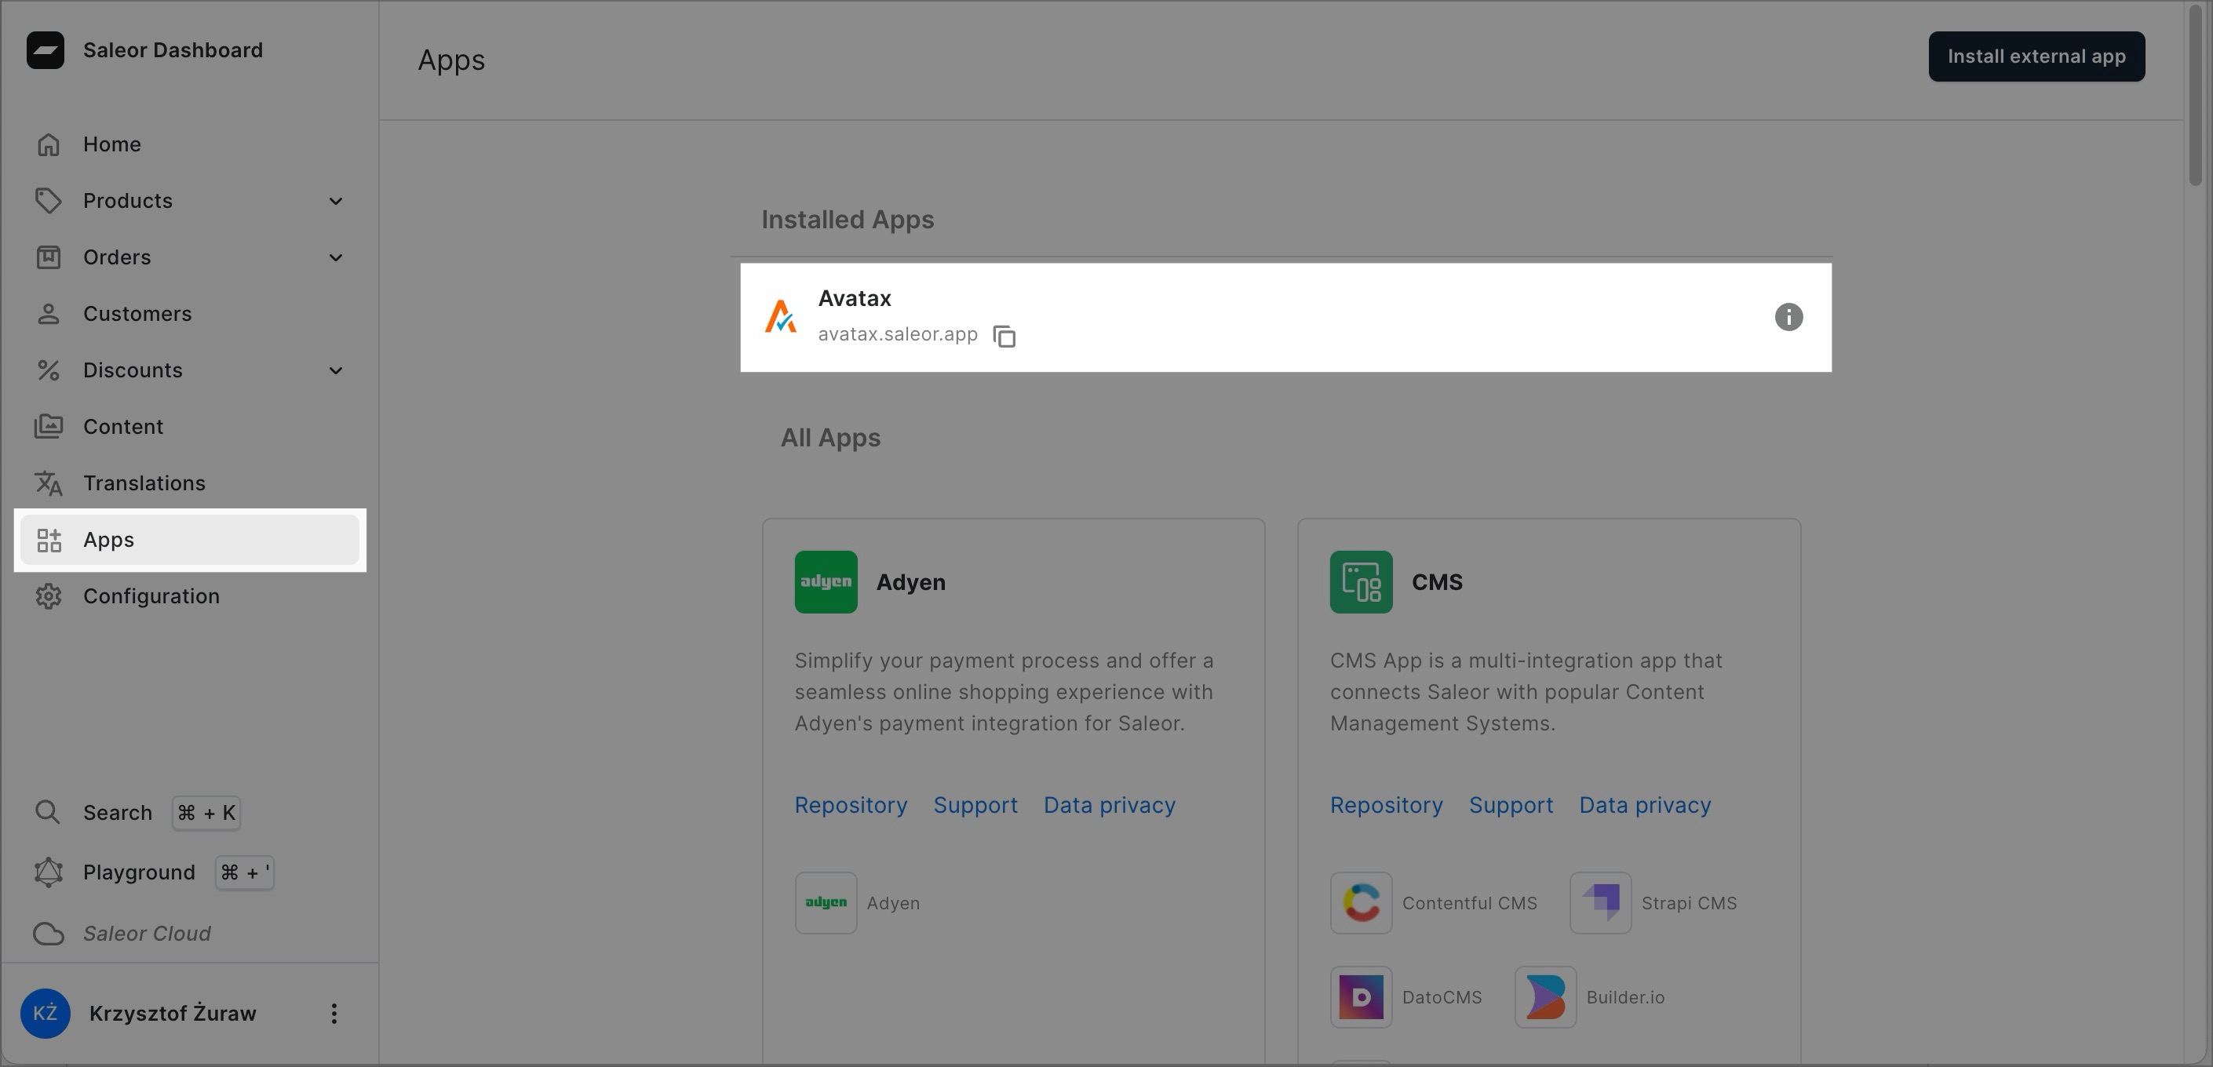
Task: Select Apps in the sidebar
Action: pyautogui.click(x=108, y=540)
